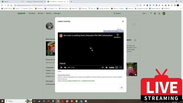The height and width of the screenshot is (103, 183).
Task: Click the share link icon in dialog footer
Action: (122, 88)
